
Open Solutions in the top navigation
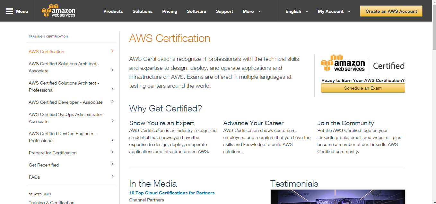tap(143, 11)
